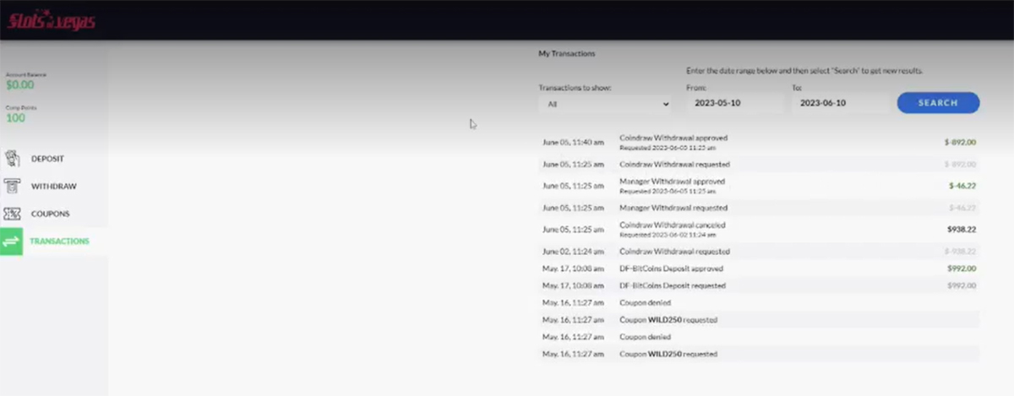Image resolution: width=1014 pixels, height=396 pixels.
Task: Click the Slots of Vegas logo
Action: tap(52, 21)
